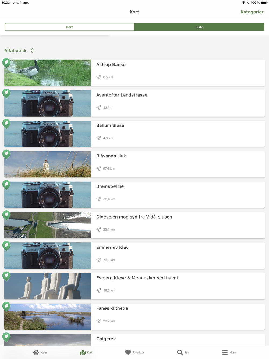
Task: Open the Digevejen mod syd aerial thumbnail
Action: [x=48, y=225]
